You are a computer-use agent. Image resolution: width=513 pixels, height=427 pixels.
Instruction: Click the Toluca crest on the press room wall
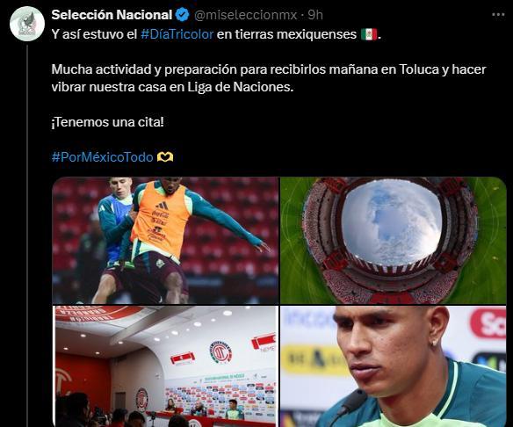(x=220, y=351)
